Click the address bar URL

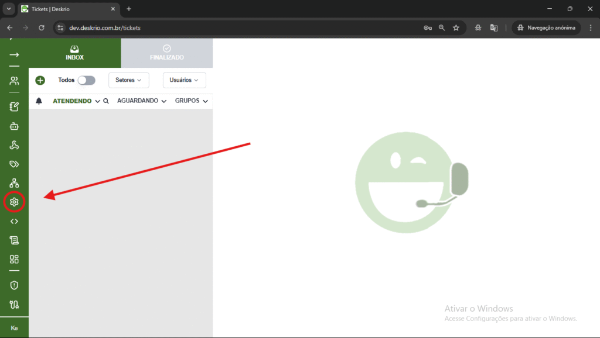point(105,28)
